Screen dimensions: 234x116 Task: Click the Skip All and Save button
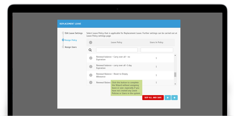pos(153,97)
